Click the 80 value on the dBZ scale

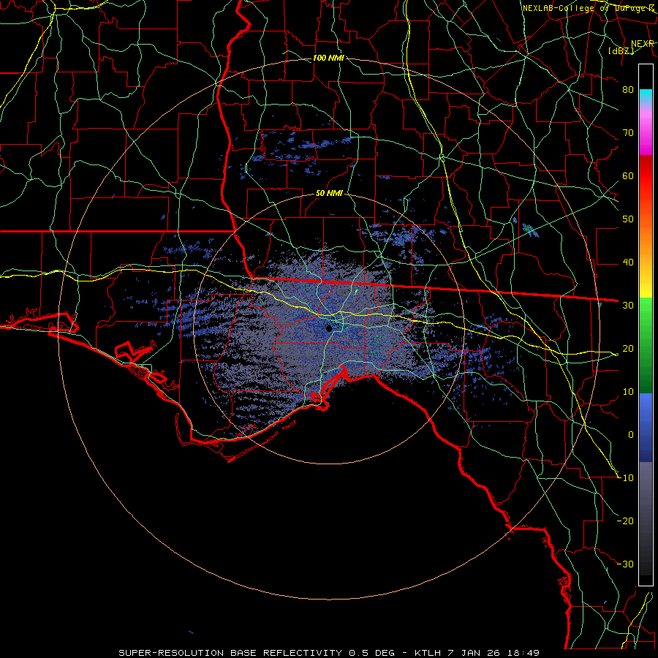tap(628, 89)
